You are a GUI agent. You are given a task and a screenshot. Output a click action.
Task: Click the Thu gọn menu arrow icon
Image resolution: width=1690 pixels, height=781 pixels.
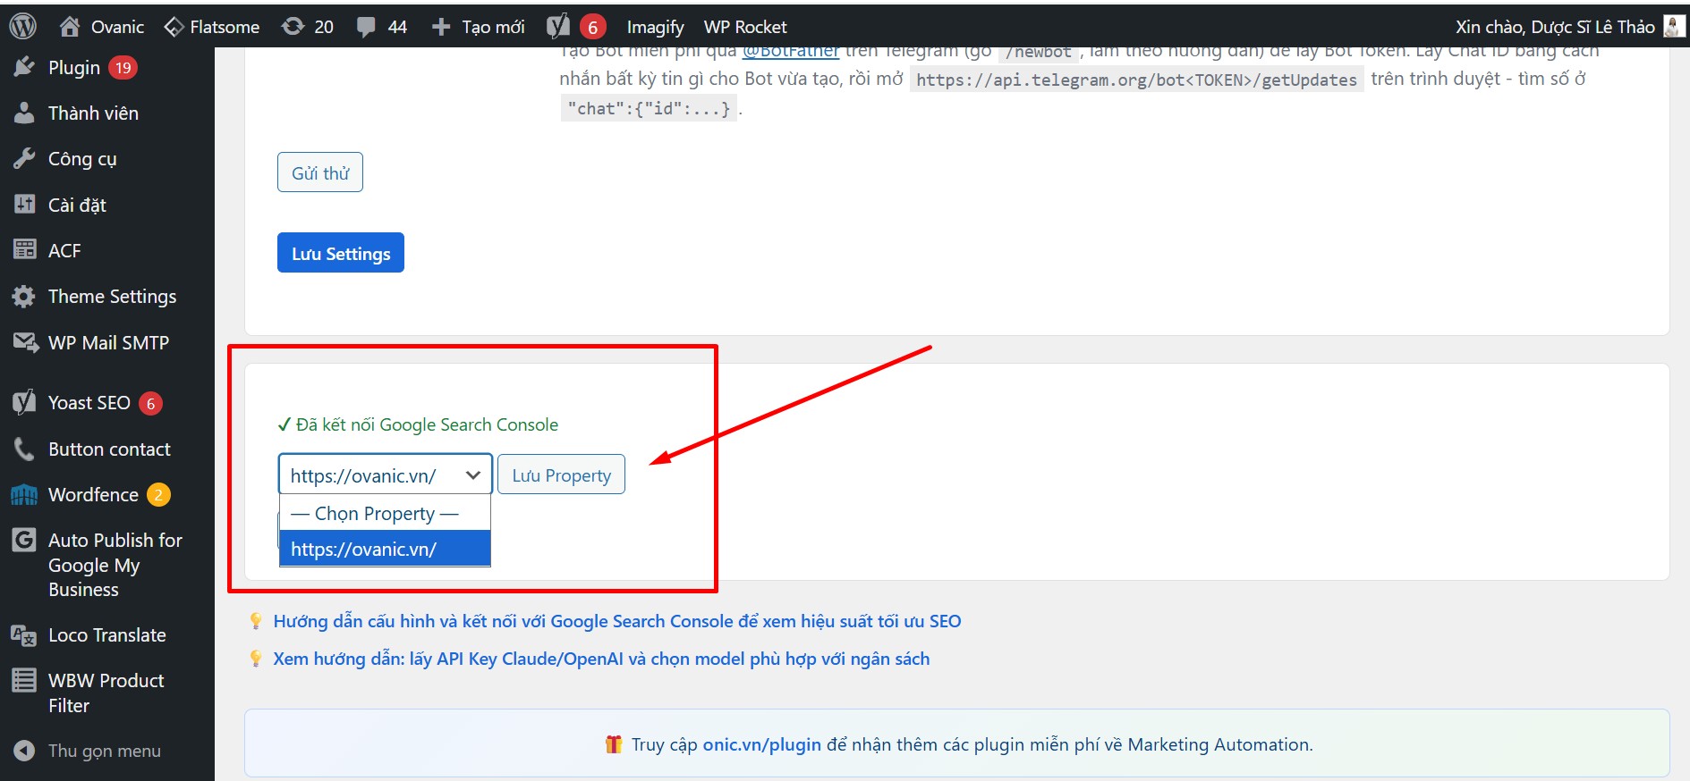(x=24, y=751)
